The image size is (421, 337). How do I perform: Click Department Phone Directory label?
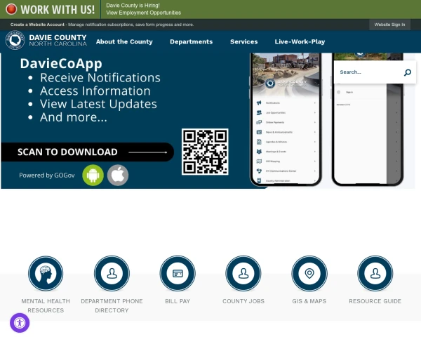click(112, 306)
